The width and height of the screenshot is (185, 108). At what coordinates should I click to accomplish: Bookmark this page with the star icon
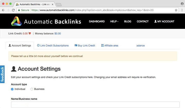pyautogui.click(x=176, y=10)
